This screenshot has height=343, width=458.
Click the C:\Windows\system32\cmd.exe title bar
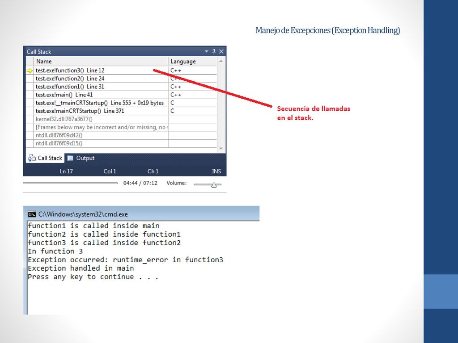pyautogui.click(x=141, y=214)
